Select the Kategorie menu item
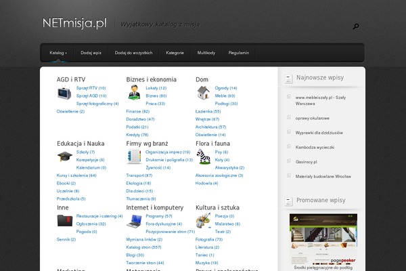The image size is (406, 271). 175,53
